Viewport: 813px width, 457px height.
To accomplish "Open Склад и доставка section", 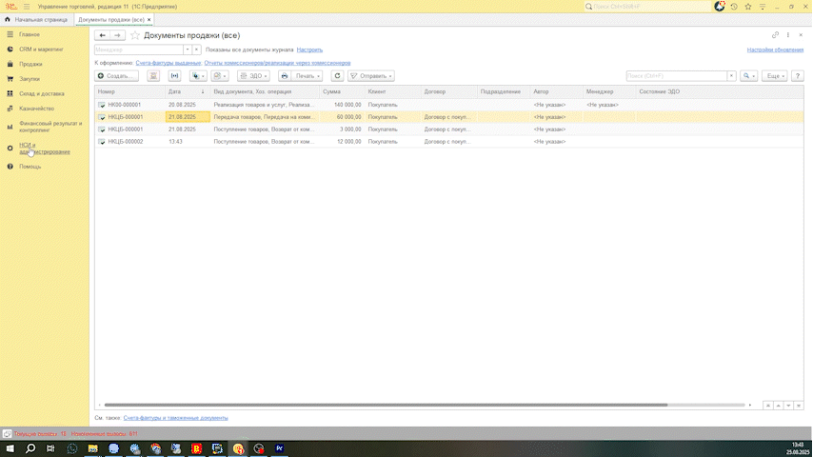I will (42, 94).
